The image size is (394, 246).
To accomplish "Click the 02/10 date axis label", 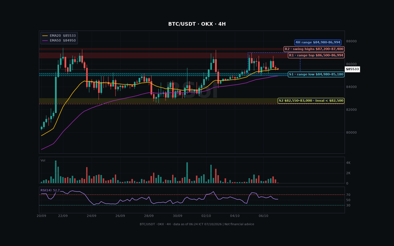I will [x=206, y=216].
